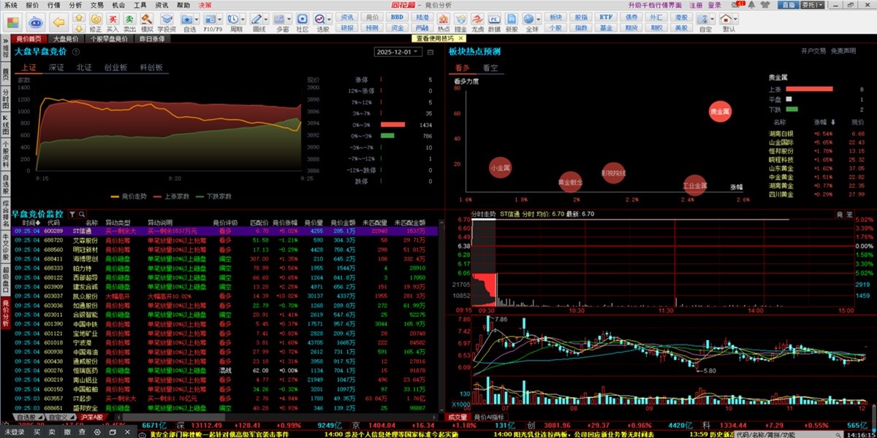
Task: Click the 热点 hotspot flame icon
Action: click(443, 20)
